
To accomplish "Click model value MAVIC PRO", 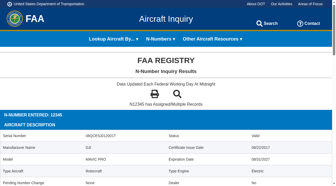I will tap(96, 159).
